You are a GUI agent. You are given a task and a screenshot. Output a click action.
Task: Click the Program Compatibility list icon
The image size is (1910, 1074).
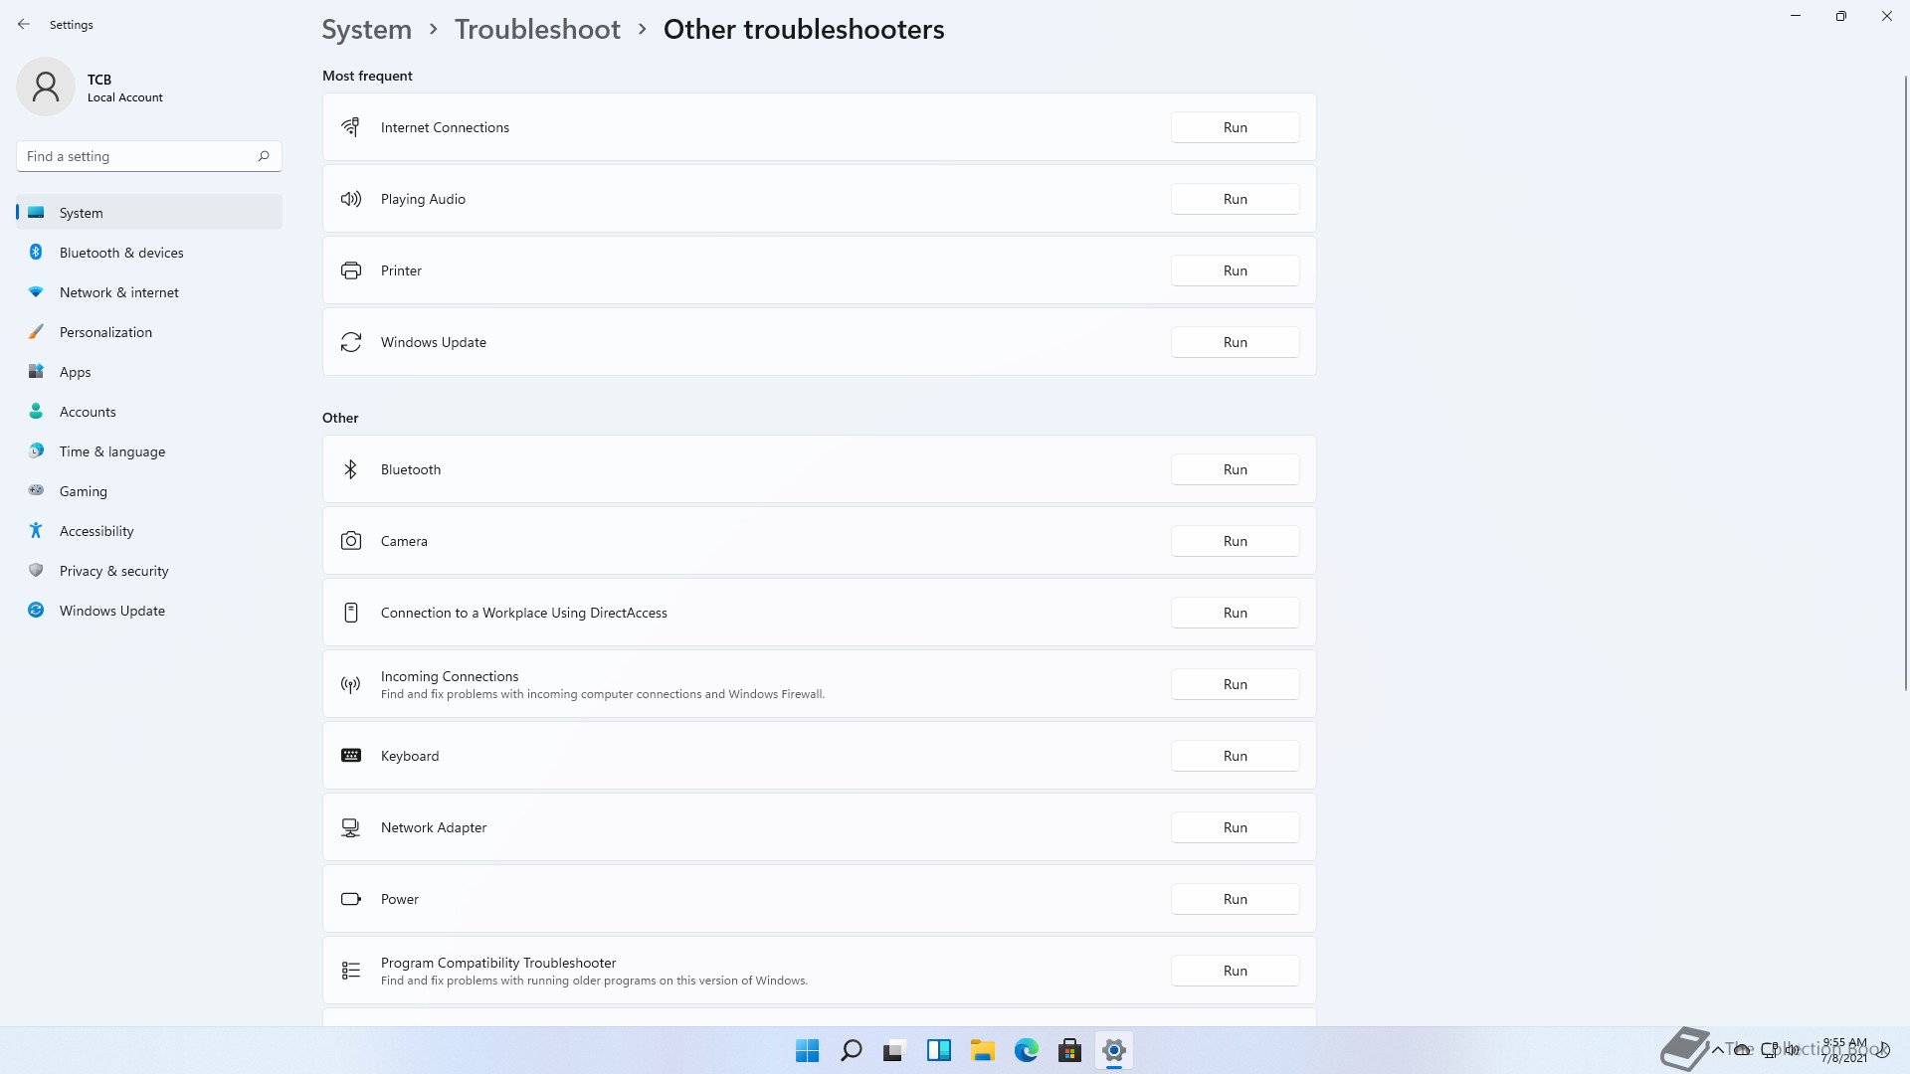pos(350,971)
